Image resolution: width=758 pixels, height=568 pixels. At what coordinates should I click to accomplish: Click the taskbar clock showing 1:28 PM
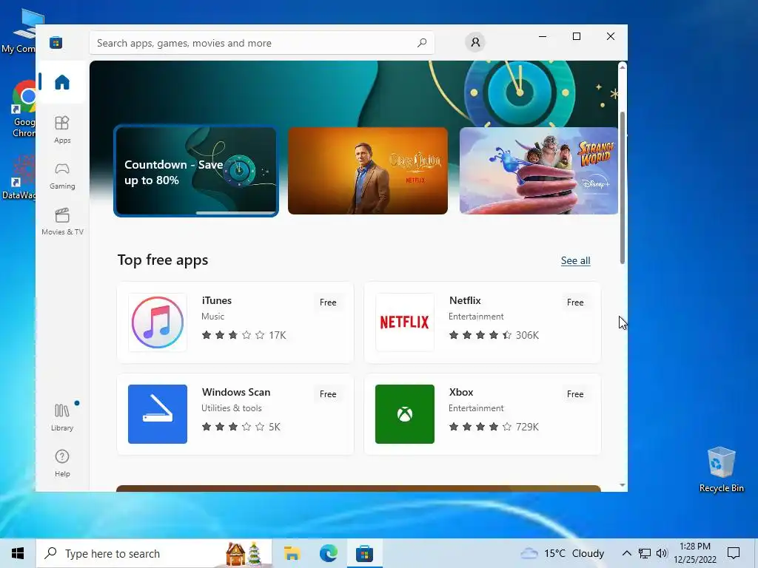pyautogui.click(x=694, y=553)
